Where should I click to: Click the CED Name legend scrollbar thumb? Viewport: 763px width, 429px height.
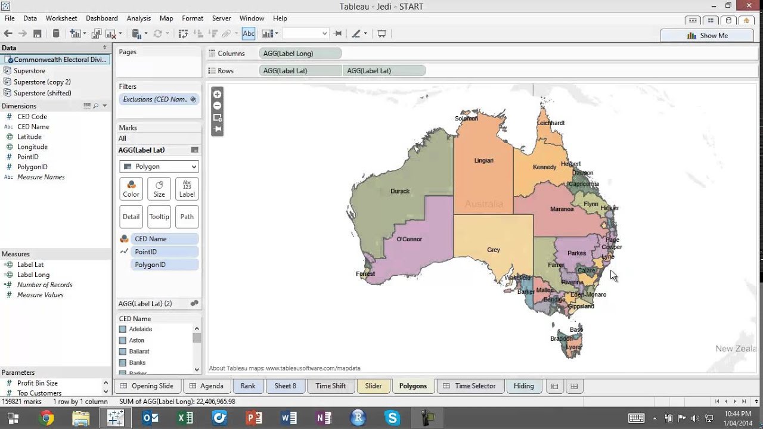(x=197, y=338)
